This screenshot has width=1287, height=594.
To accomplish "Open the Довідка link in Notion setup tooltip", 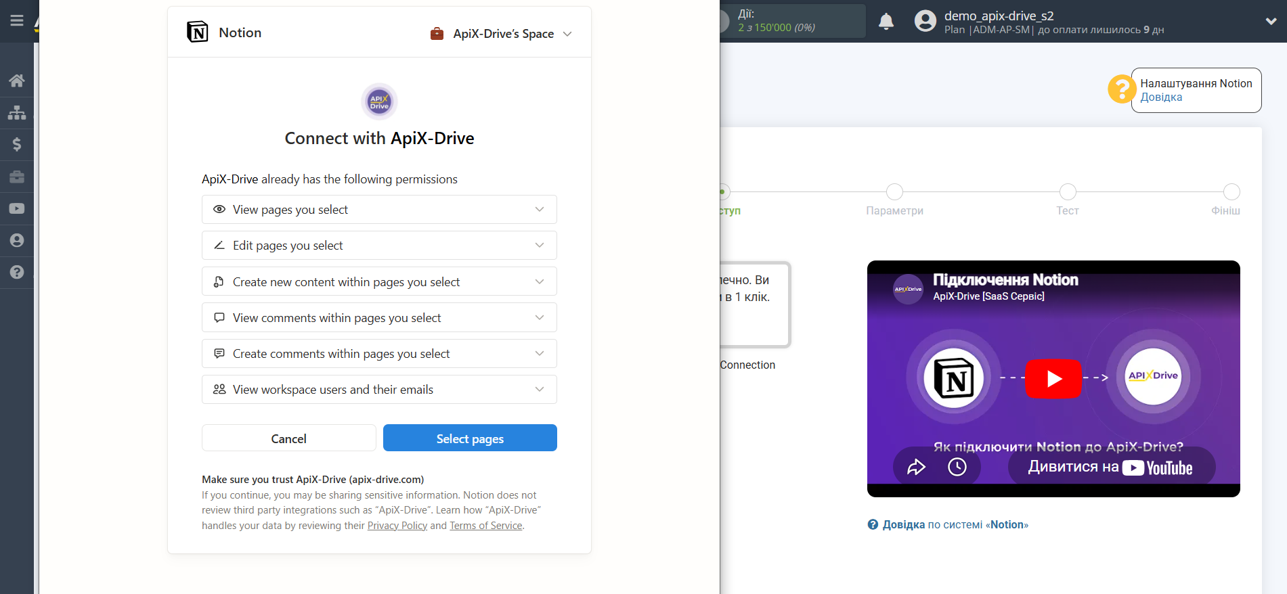I will tap(1161, 97).
